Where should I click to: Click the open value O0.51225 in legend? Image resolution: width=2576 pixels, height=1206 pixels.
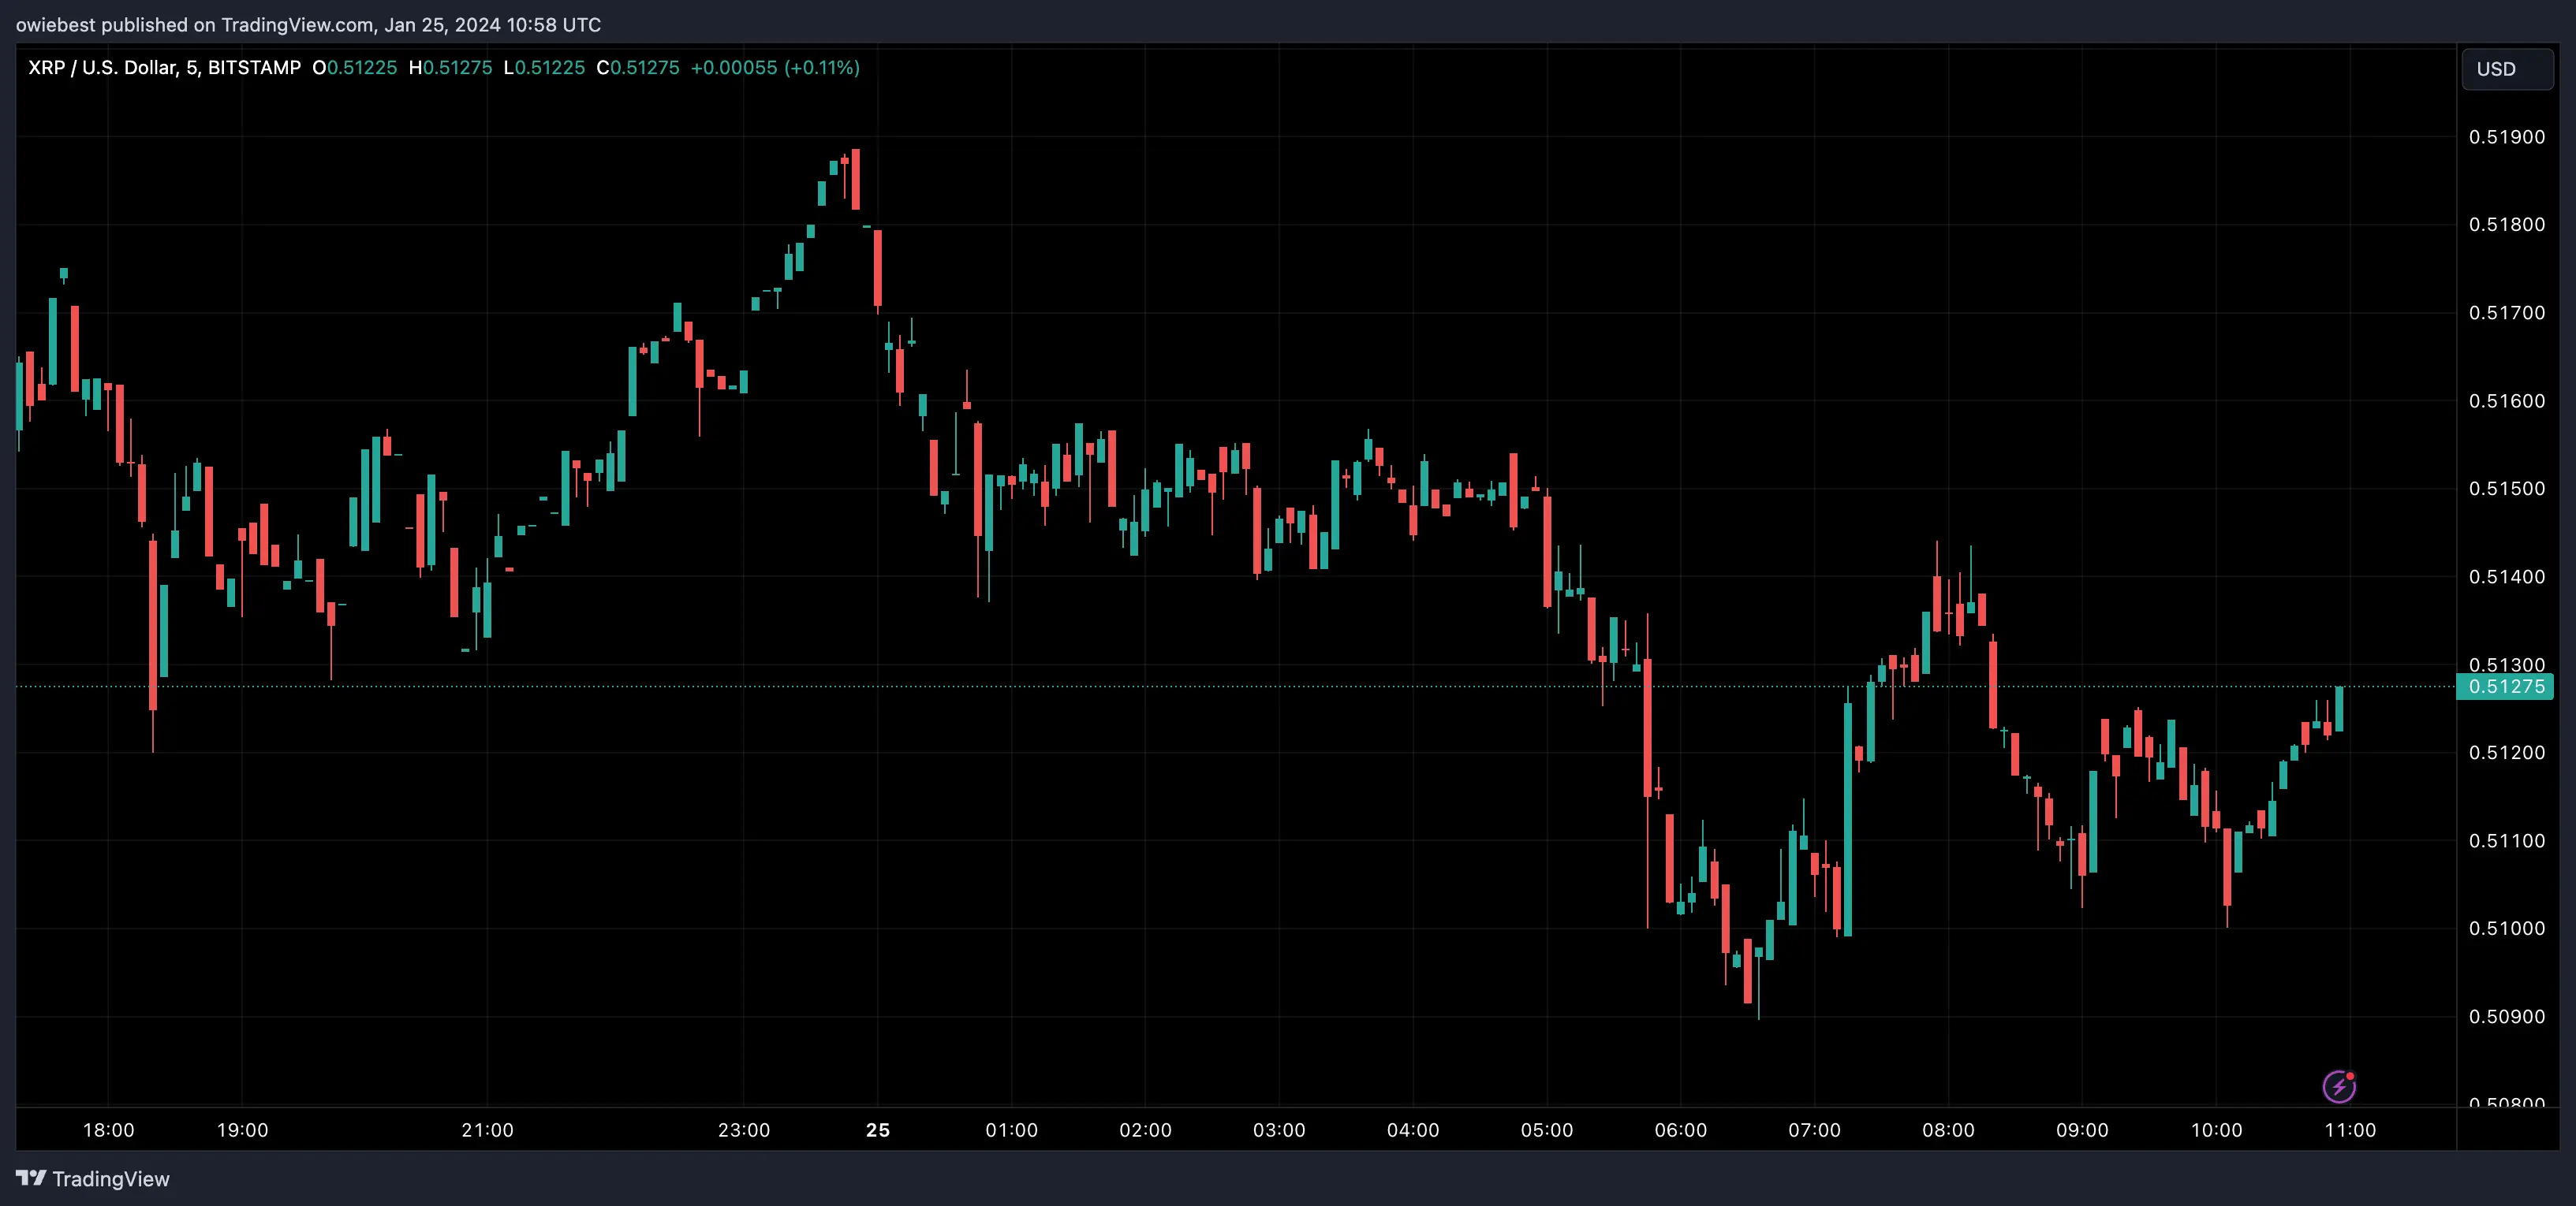tap(354, 68)
